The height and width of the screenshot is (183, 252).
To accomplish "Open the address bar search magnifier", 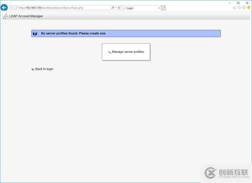I will pos(113,8).
